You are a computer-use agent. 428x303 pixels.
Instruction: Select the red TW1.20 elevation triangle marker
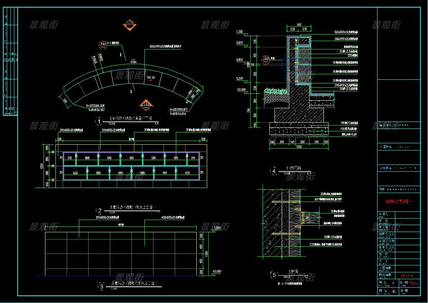click(x=151, y=80)
